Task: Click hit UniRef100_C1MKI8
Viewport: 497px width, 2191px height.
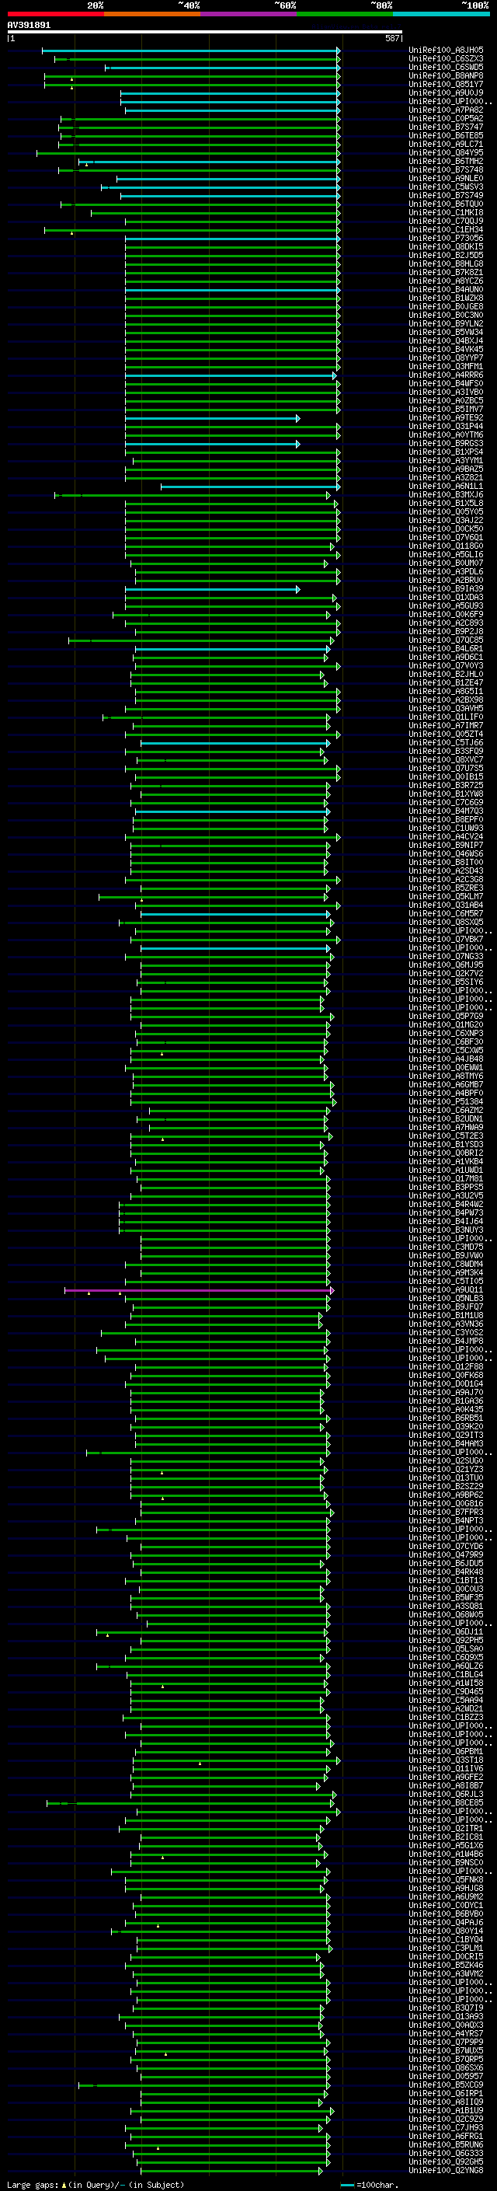Action: coord(446,213)
